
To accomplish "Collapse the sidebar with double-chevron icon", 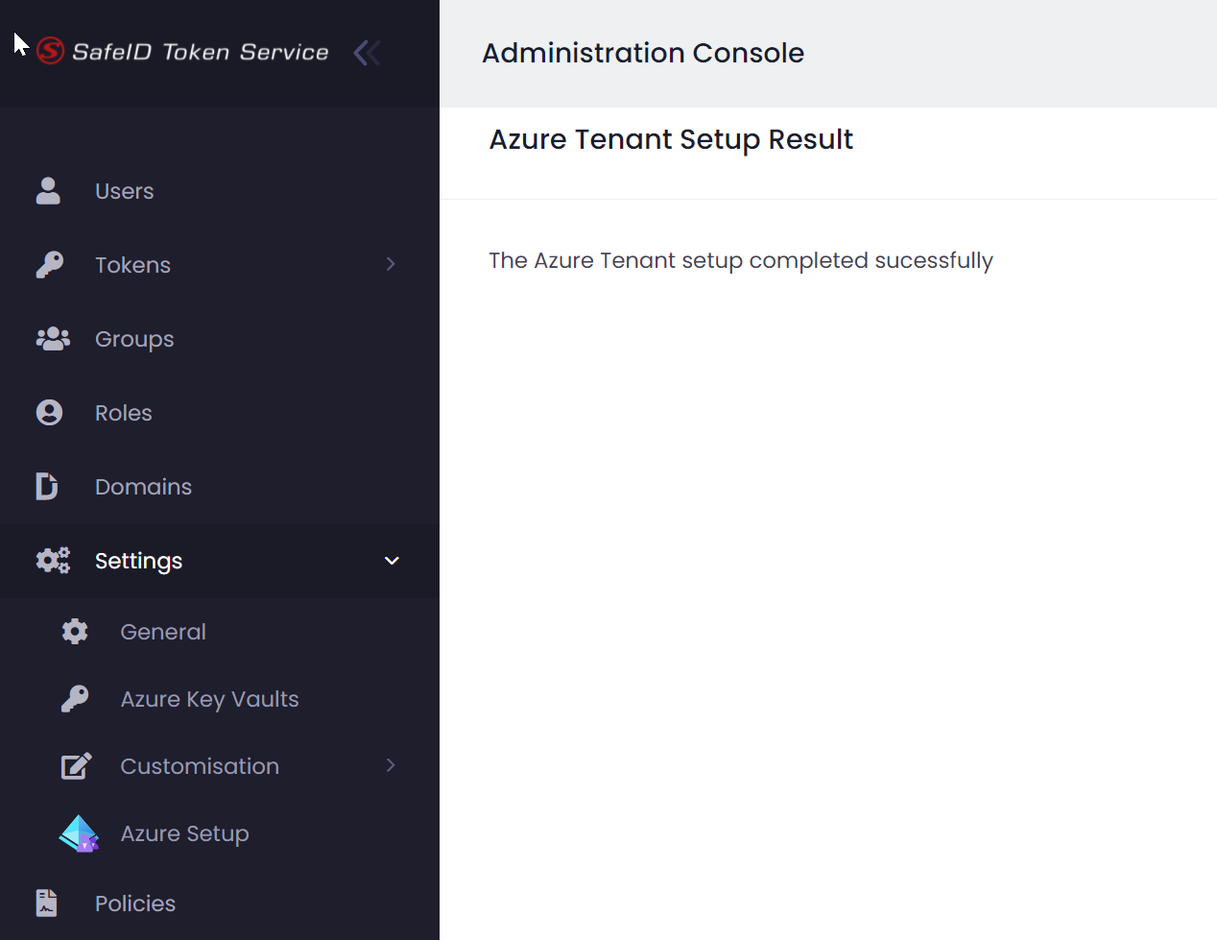I will click(x=367, y=53).
